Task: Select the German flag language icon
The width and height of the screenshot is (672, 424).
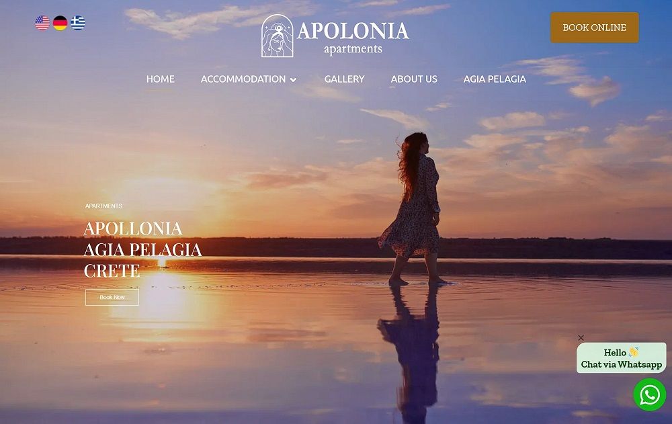Action: (60, 23)
